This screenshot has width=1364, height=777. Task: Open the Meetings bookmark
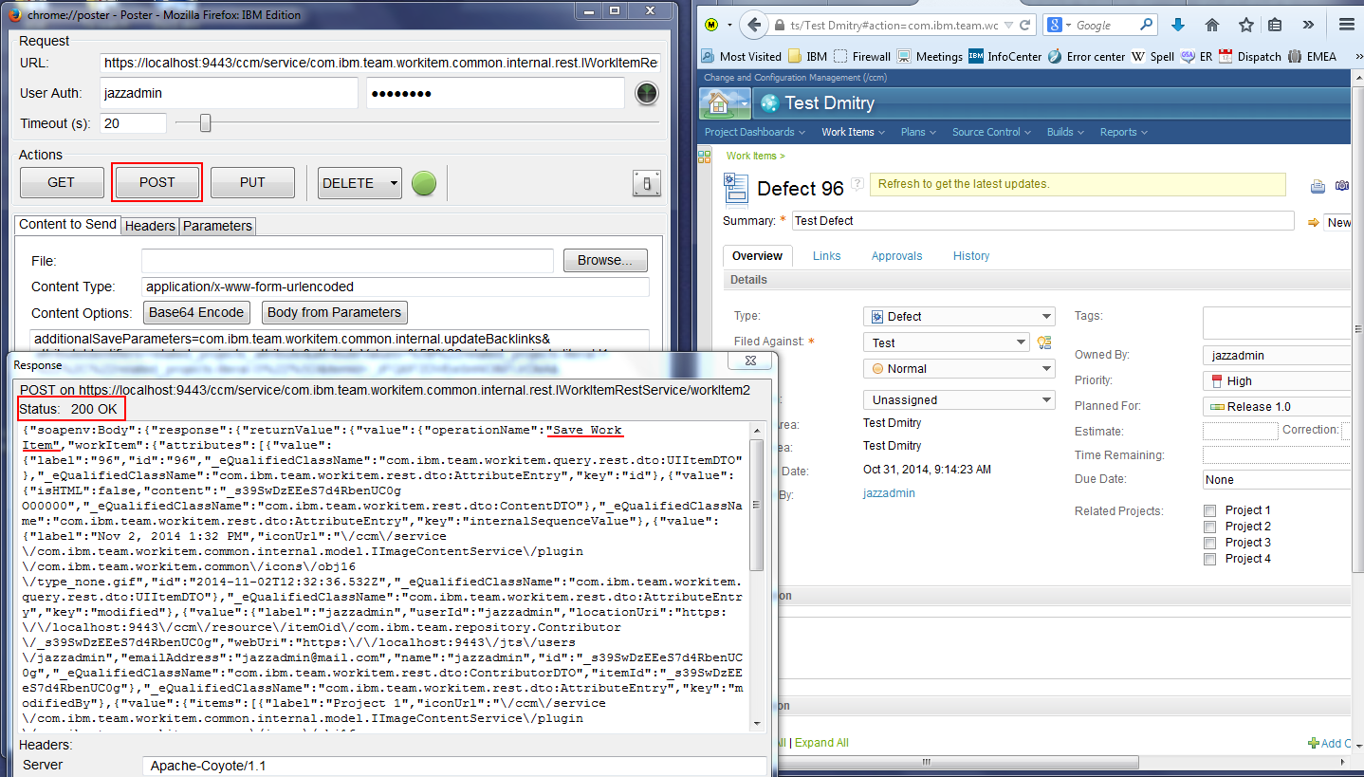tap(930, 56)
